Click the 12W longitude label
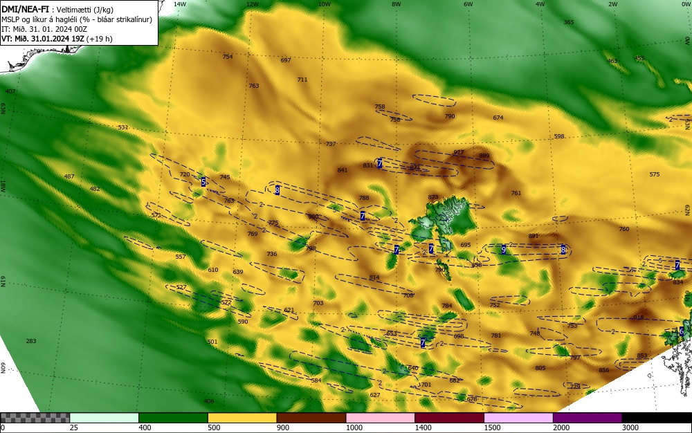 (x=253, y=4)
